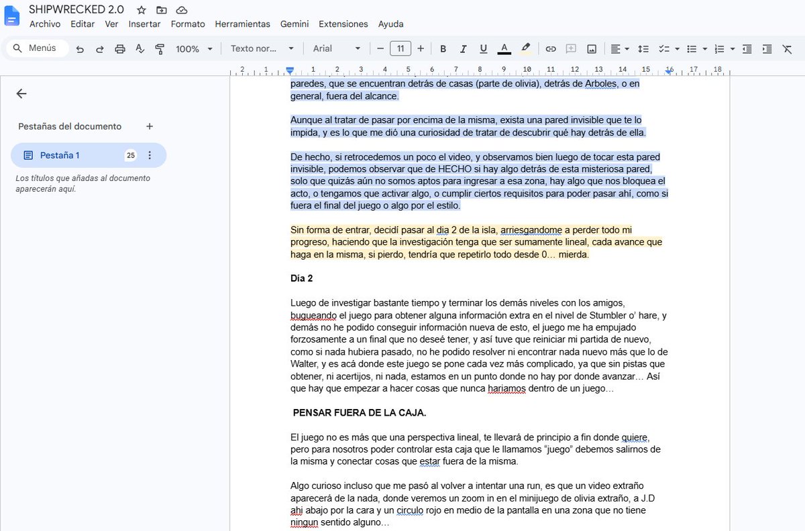The image size is (805, 531).
Task: Run spelling and grammar check icon
Action: tap(140, 49)
